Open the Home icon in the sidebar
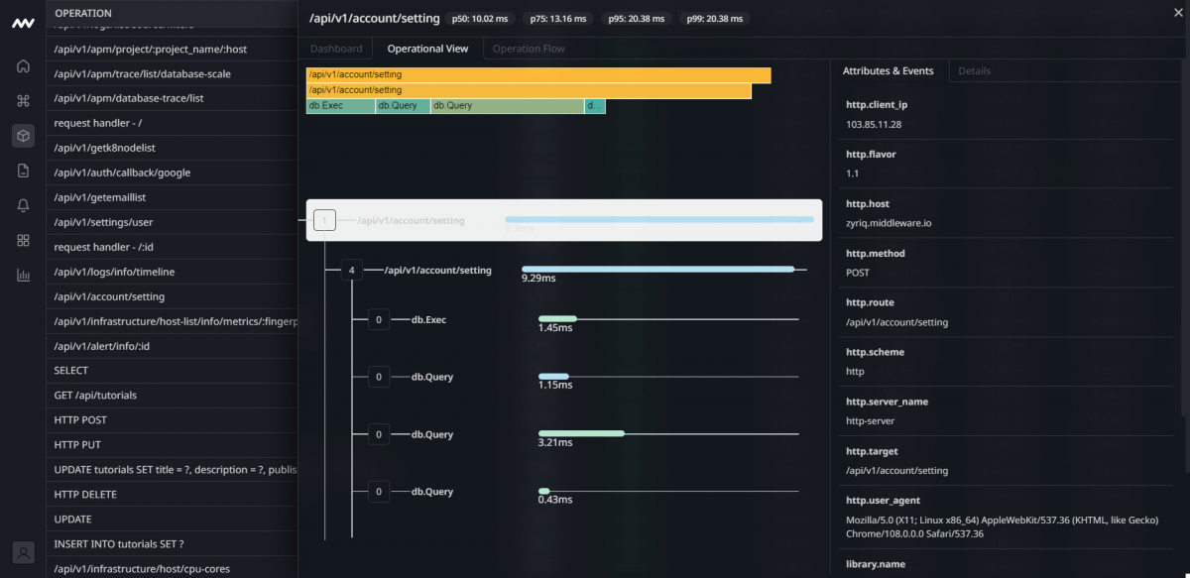 [23, 65]
